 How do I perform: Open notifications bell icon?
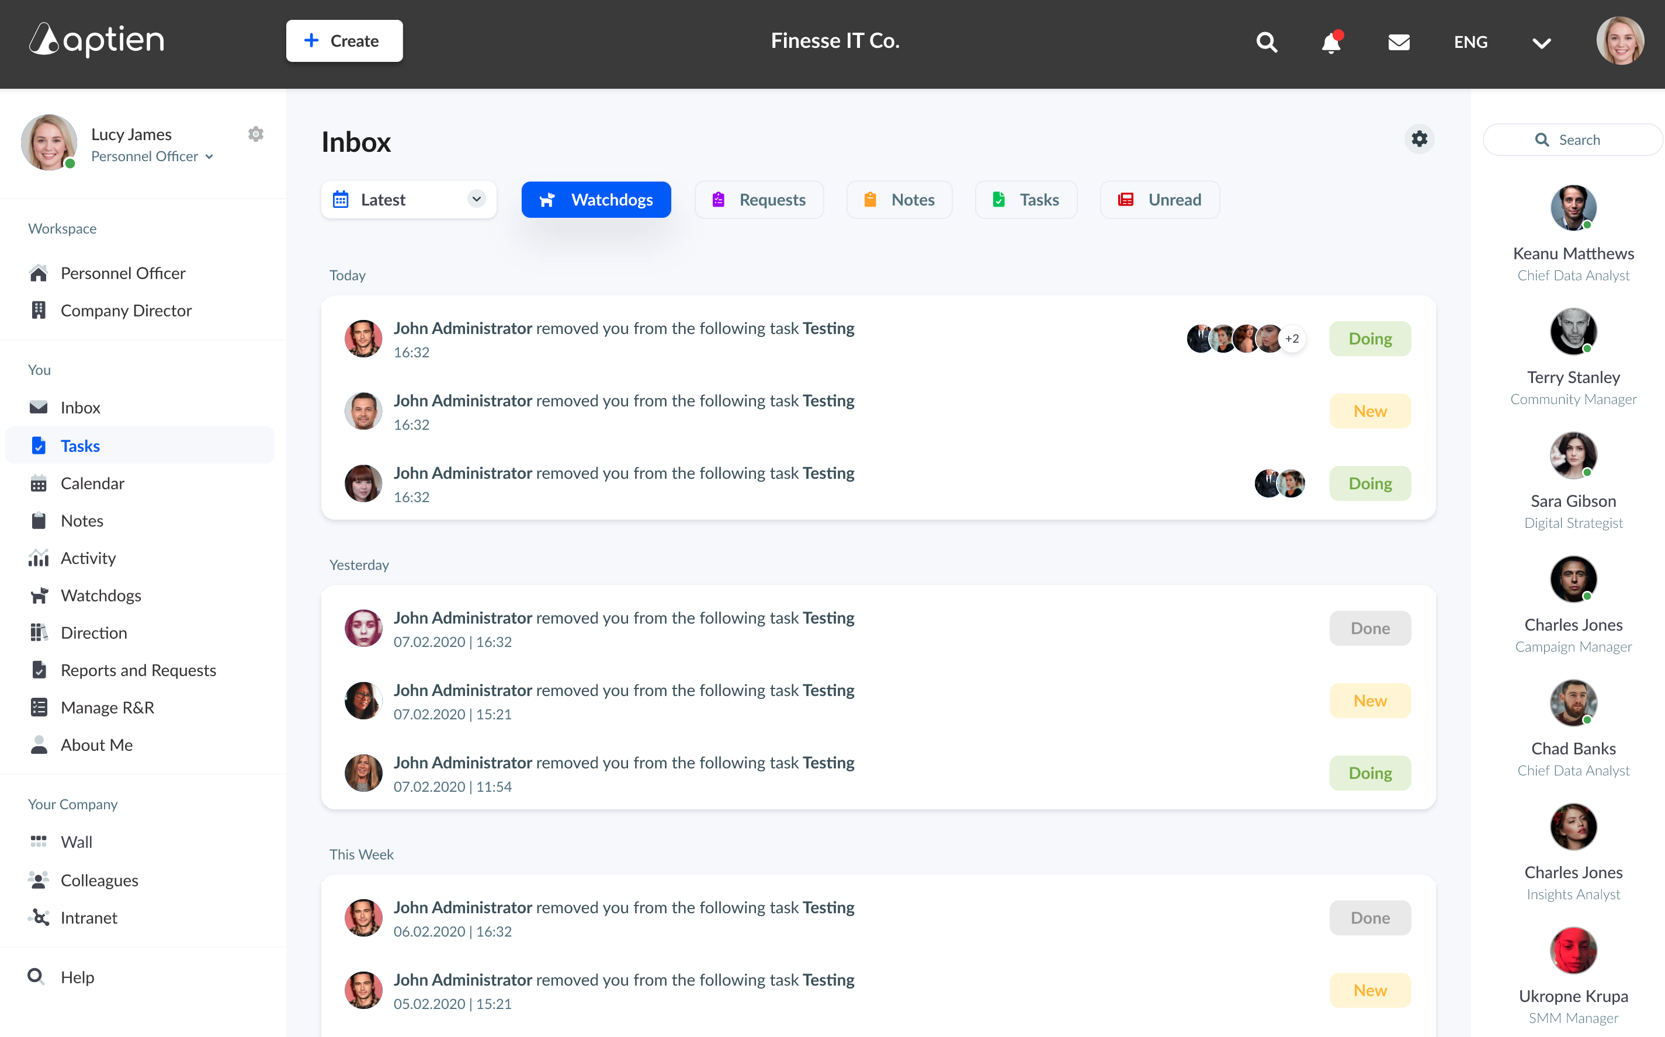1331,42
